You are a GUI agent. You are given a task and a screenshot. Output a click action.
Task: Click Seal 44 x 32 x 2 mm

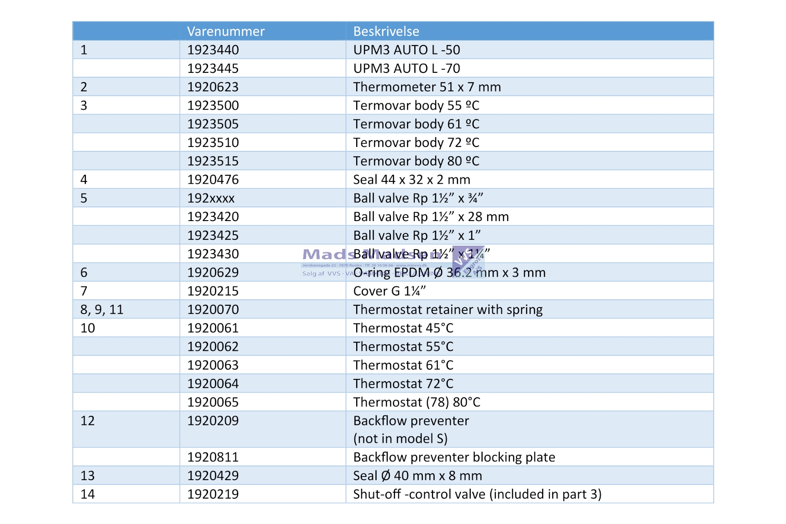[411, 180]
